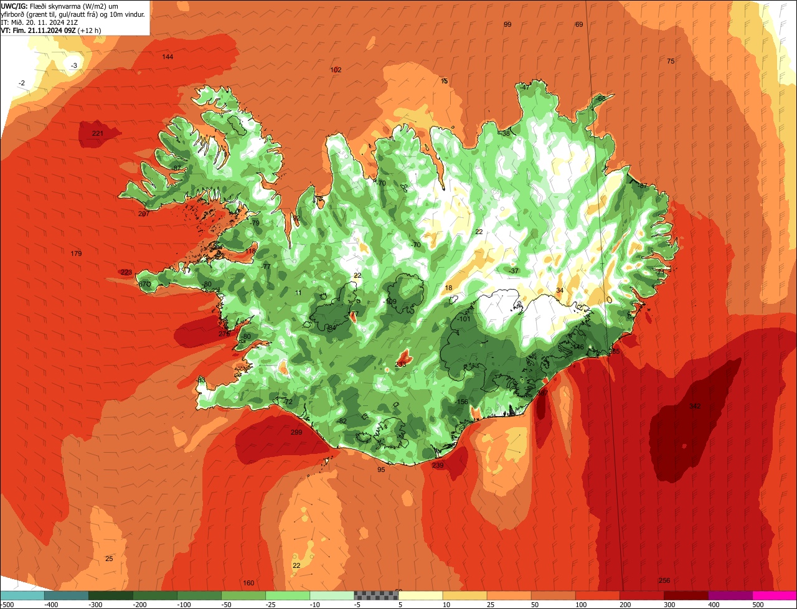Click the value 299 off the southwest coast
Screen dimensions: 797x609
click(296, 432)
